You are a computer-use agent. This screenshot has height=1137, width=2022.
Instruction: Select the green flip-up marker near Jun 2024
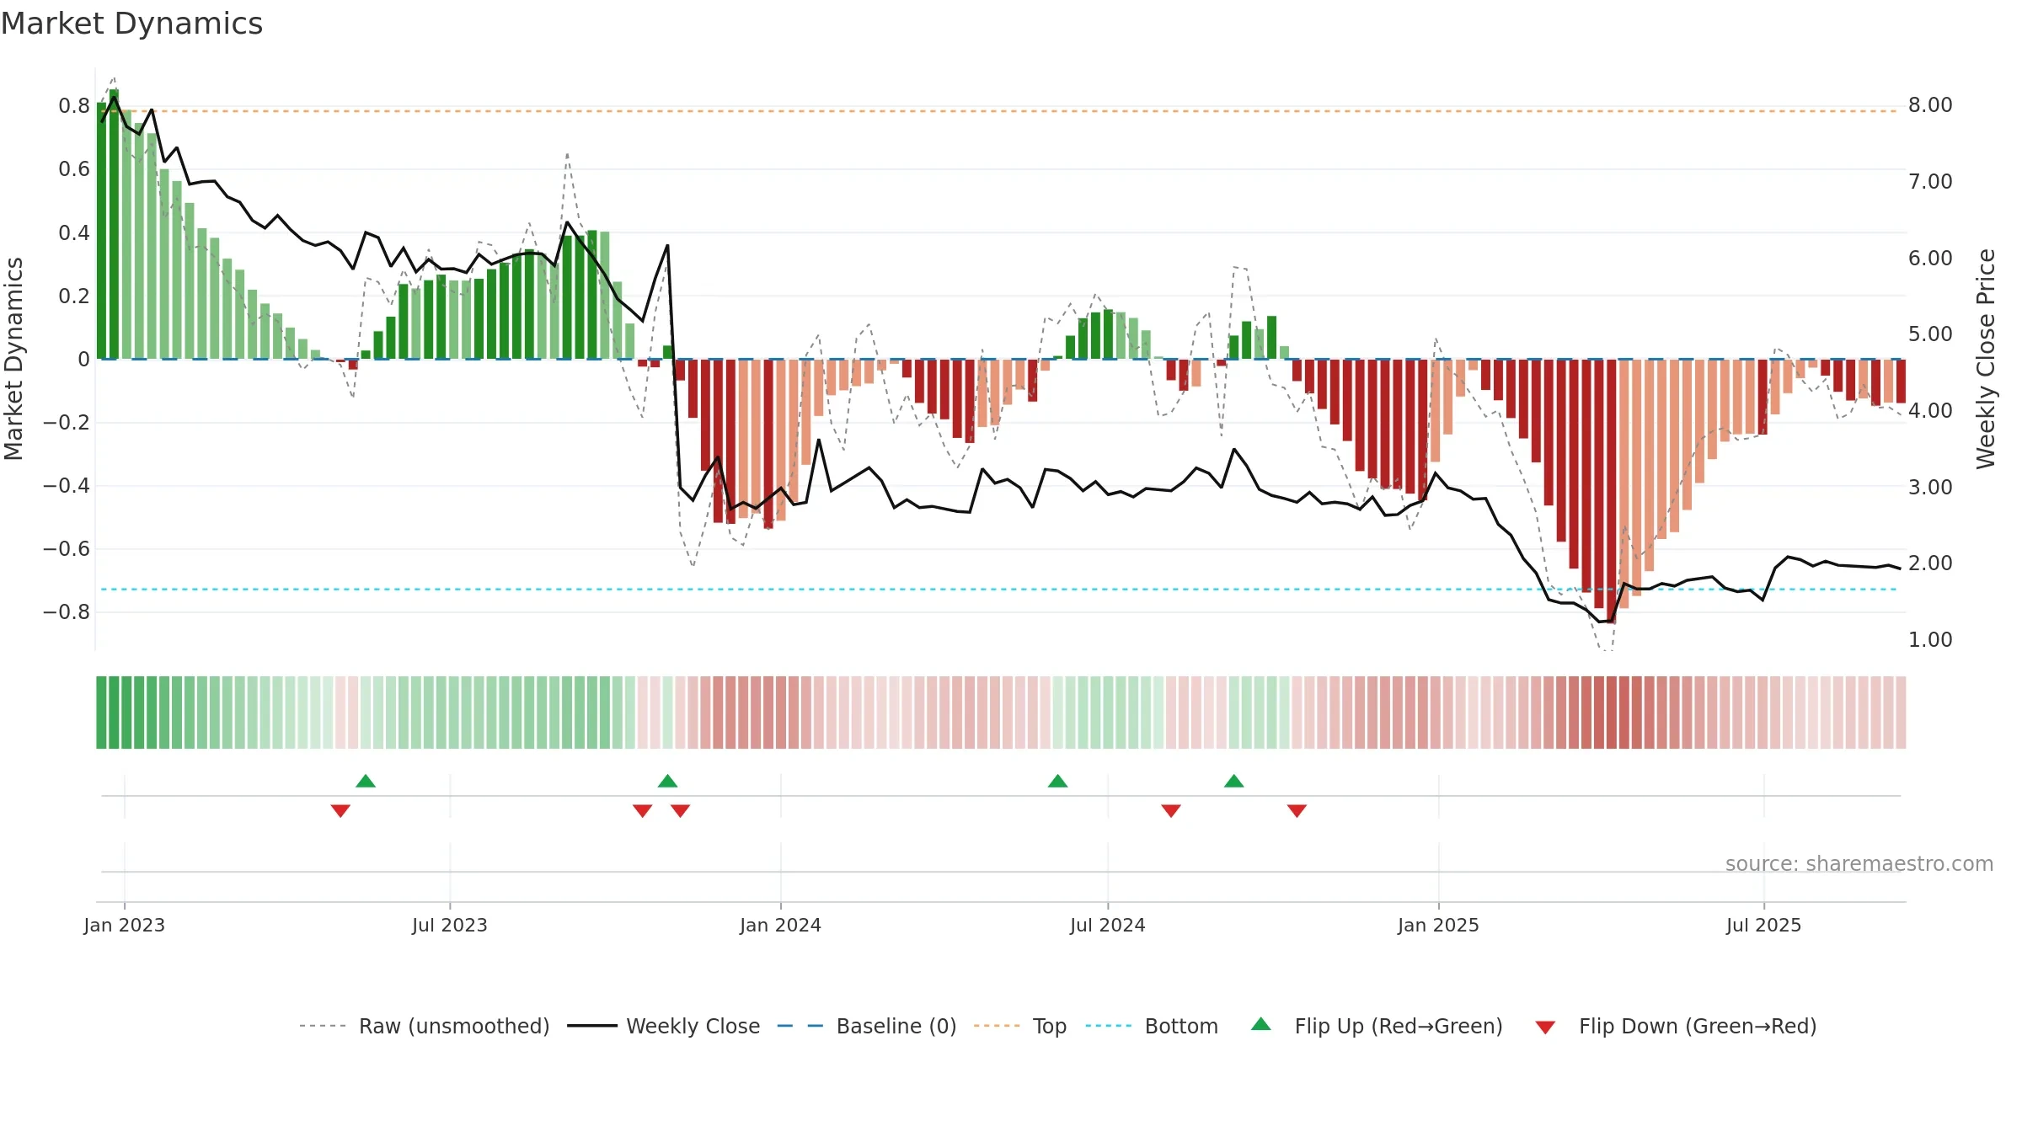(x=1058, y=781)
